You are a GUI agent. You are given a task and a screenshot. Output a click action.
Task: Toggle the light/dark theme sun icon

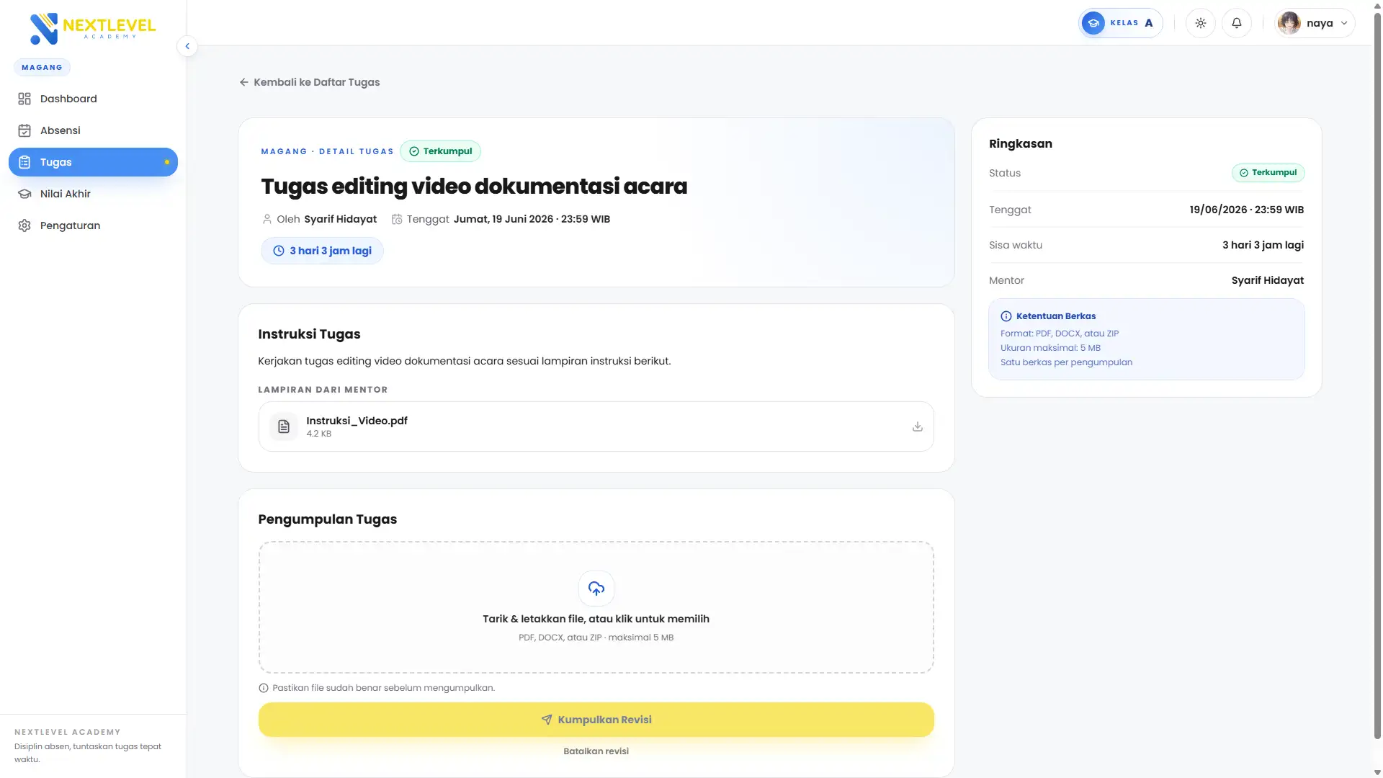tap(1201, 23)
